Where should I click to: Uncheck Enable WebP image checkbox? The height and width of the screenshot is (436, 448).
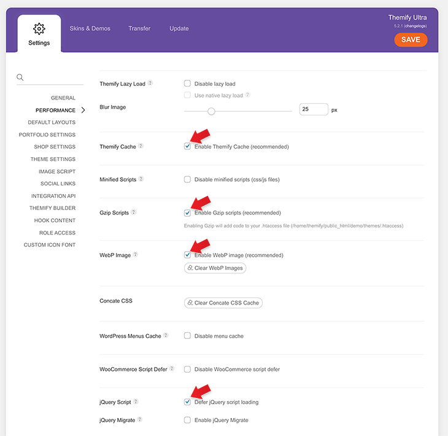coord(187,255)
